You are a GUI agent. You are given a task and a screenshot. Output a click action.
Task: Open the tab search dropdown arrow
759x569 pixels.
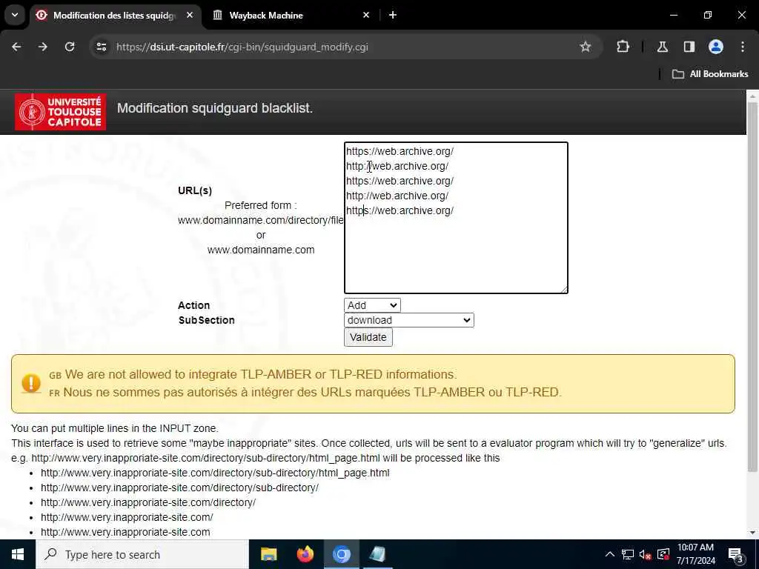pos(15,15)
